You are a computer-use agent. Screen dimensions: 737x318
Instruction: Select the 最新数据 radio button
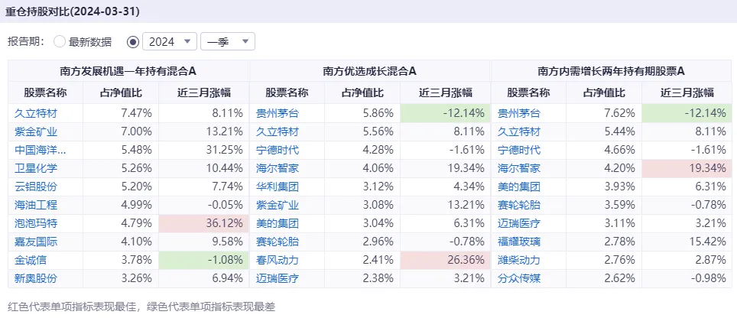pyautogui.click(x=59, y=41)
